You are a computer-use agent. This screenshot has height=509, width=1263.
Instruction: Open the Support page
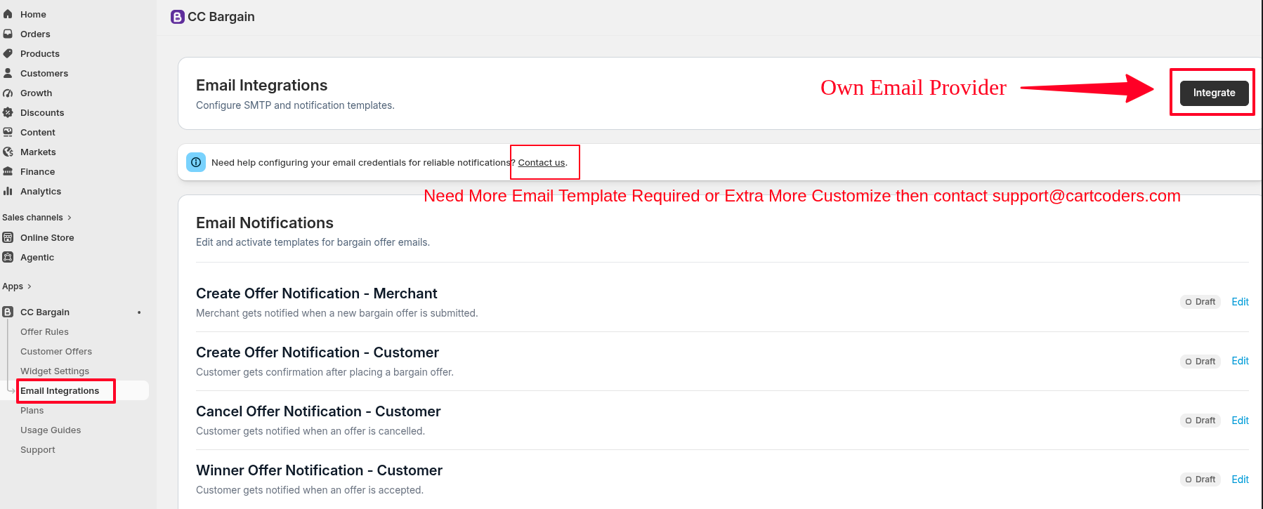point(38,450)
